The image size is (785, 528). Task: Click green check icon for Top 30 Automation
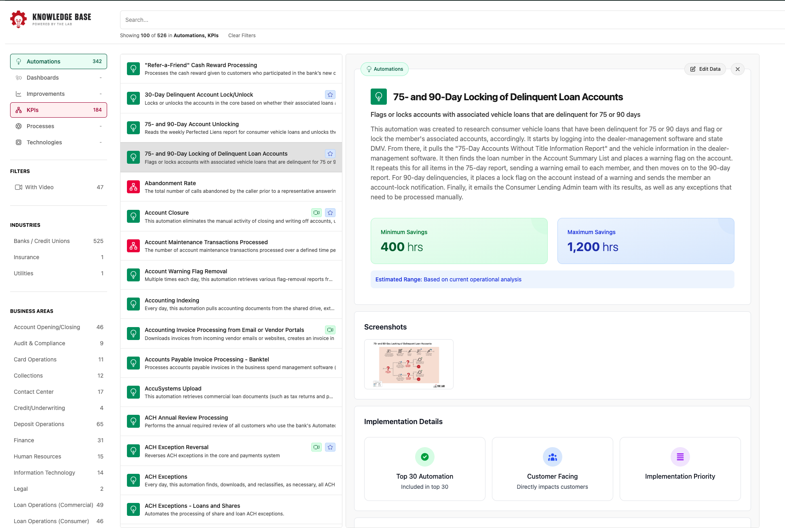point(424,457)
